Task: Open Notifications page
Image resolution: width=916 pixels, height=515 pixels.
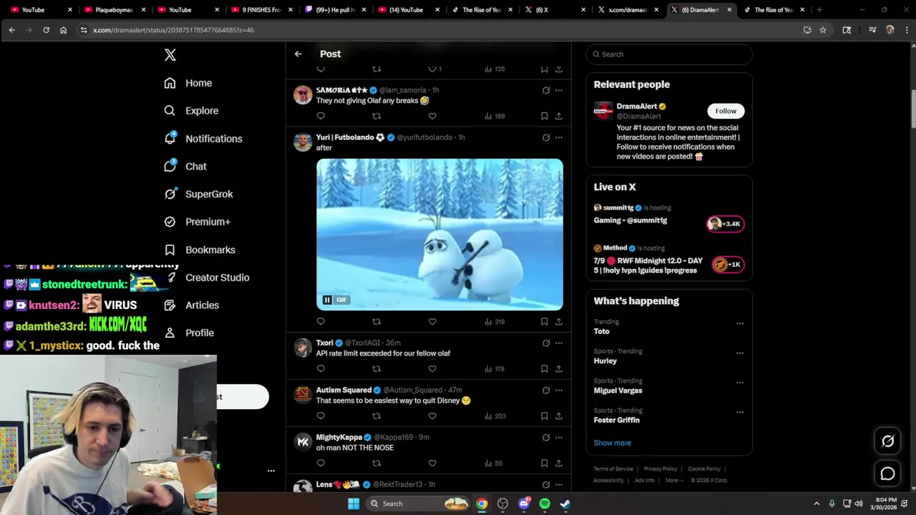Action: [x=203, y=139]
